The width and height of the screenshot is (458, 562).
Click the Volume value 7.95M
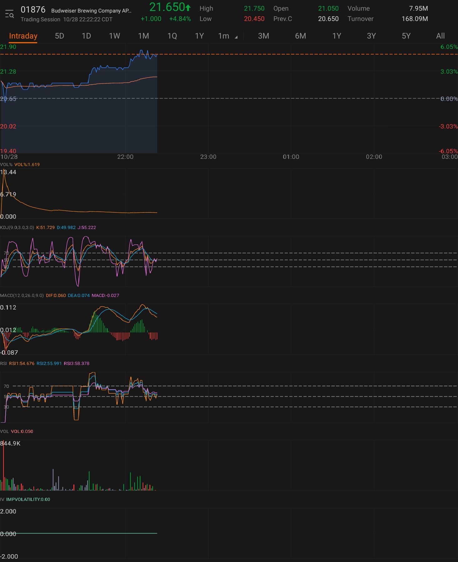(418, 8)
